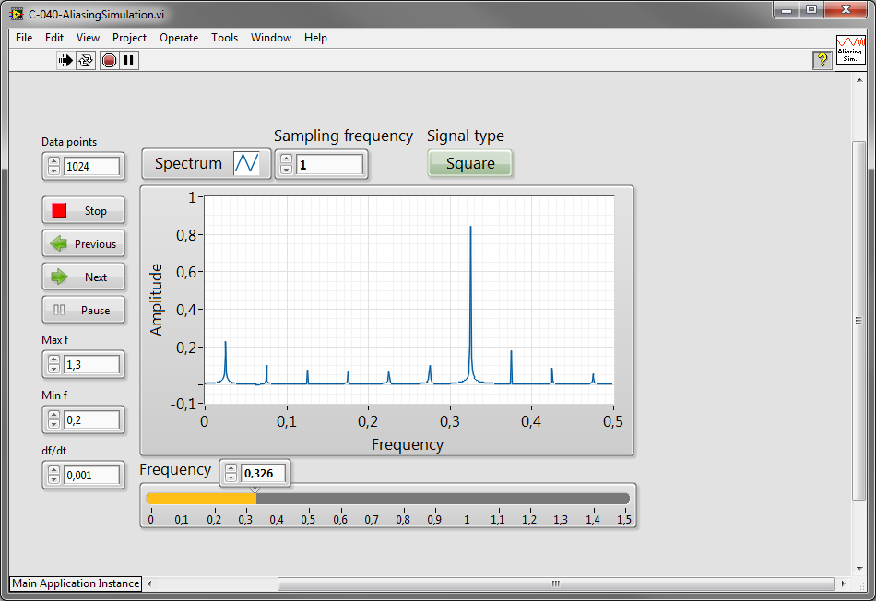Open the Window menu
This screenshot has width=876, height=601.
271,38
